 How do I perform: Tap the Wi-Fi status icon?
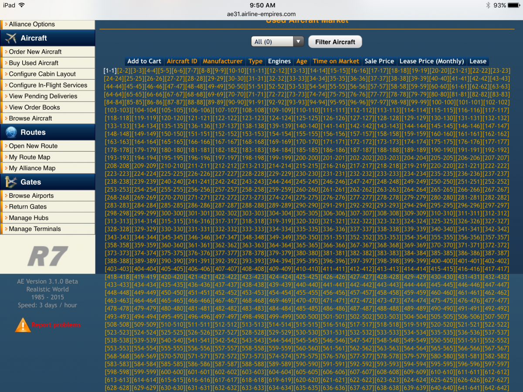point(22,5)
